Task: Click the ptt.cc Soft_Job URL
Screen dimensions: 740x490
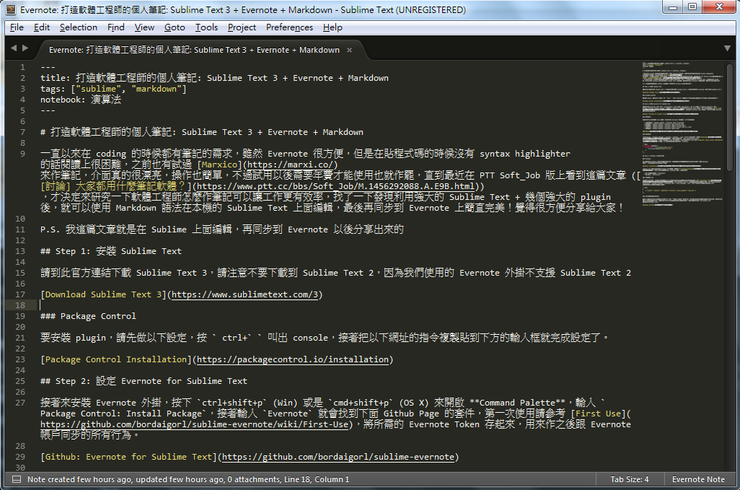Action: [335, 186]
